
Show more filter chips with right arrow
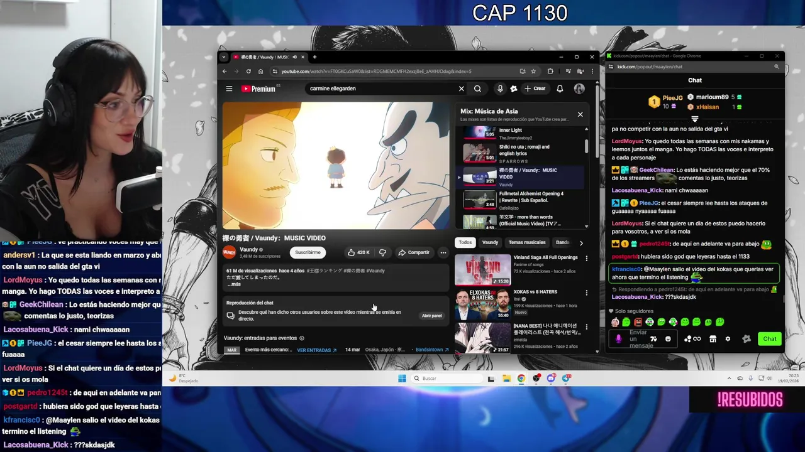(x=581, y=243)
